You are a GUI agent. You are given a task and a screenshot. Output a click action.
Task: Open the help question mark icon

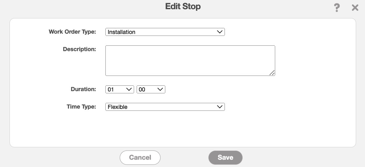337,8
